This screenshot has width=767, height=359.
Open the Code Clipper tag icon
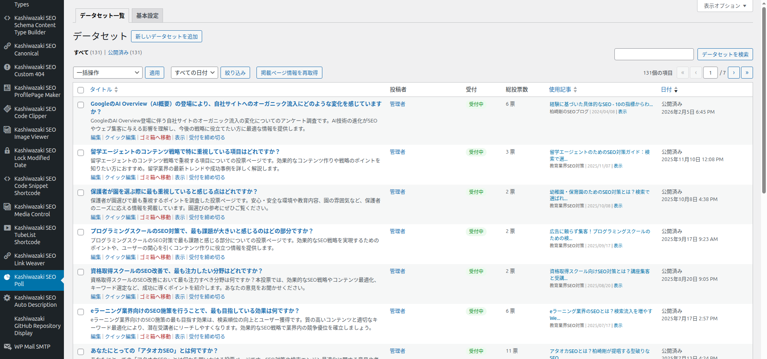pyautogui.click(x=7, y=109)
